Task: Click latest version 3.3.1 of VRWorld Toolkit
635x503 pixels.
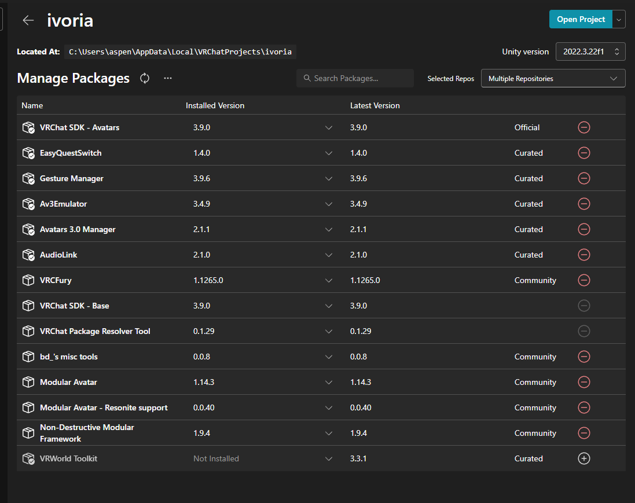Action: [358, 458]
